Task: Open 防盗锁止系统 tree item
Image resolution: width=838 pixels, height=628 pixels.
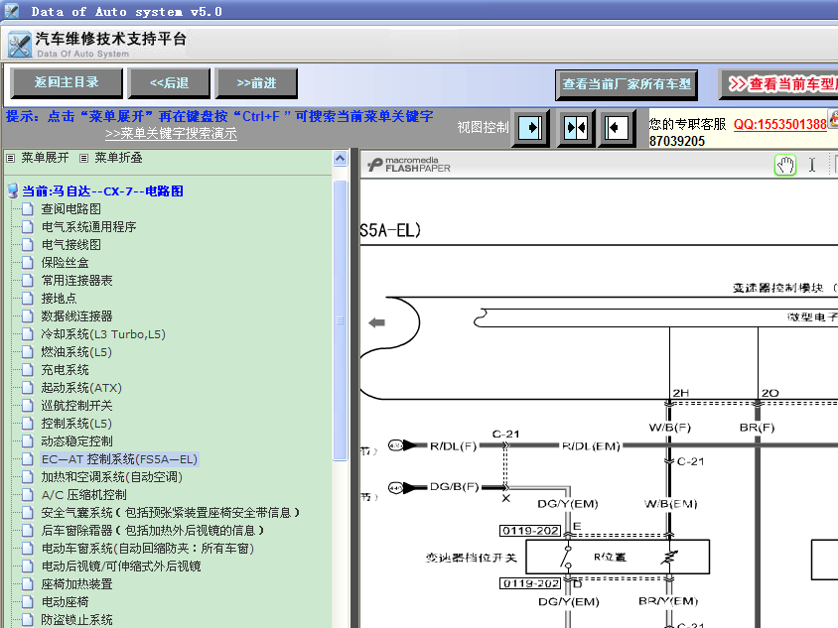Action: [77, 620]
